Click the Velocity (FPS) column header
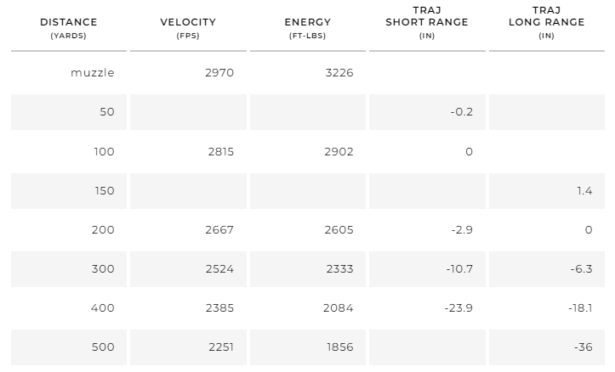The height and width of the screenshot is (372, 615). pyautogui.click(x=188, y=27)
